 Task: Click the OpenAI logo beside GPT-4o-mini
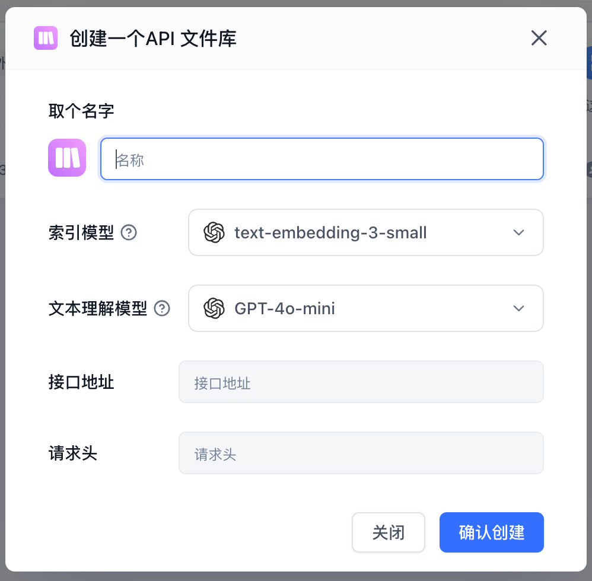point(214,308)
